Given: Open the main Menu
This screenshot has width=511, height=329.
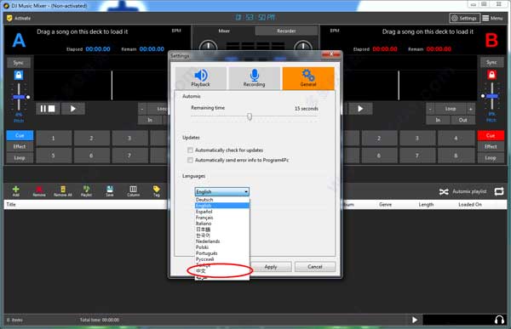Looking at the screenshot, I should click(492, 18).
